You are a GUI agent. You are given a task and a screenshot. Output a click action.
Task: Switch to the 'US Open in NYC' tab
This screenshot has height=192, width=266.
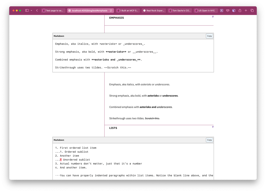pyautogui.click(x=205, y=10)
